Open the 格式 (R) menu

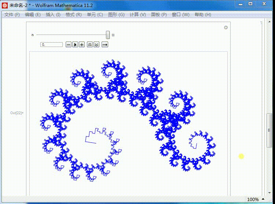73,15
